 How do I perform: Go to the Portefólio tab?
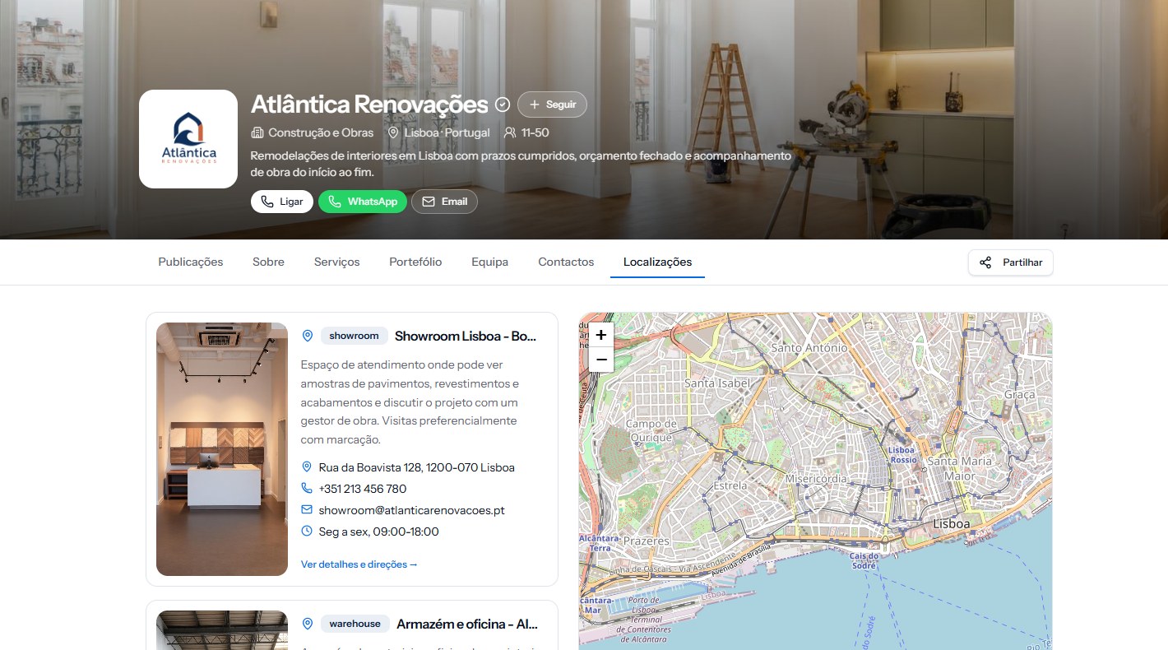pyautogui.click(x=415, y=262)
